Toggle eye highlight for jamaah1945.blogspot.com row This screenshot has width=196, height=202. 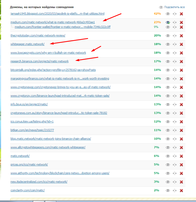coord(168,14)
